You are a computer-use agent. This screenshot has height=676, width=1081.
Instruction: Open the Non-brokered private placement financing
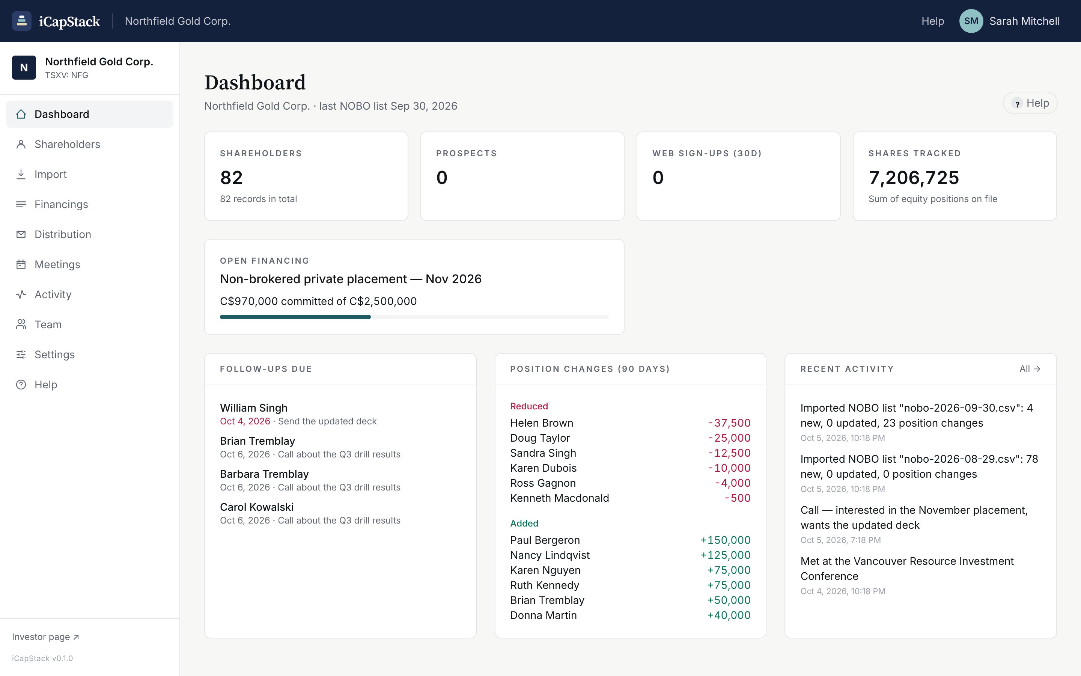[351, 279]
